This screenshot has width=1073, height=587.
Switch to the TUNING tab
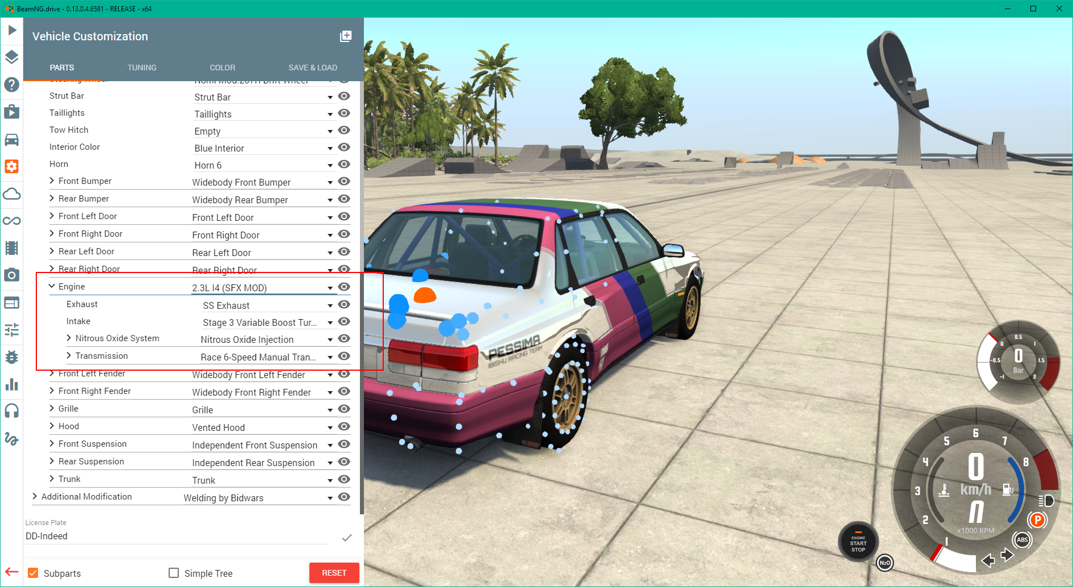tap(142, 68)
